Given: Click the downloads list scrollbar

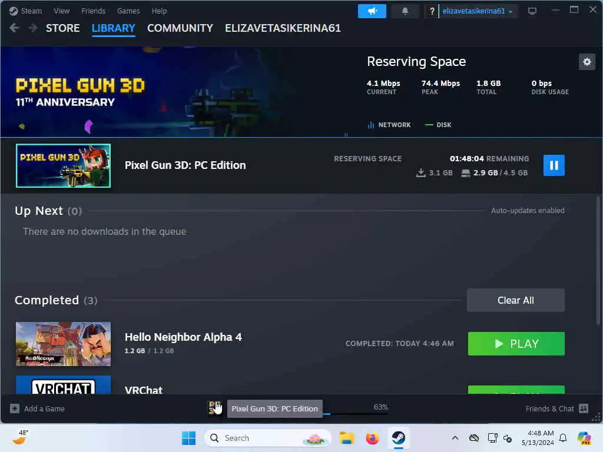Looking at the screenshot, I should (598, 260).
